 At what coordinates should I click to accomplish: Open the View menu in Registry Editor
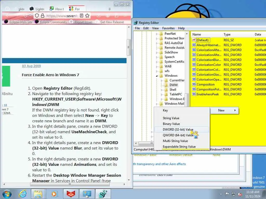[155, 28]
